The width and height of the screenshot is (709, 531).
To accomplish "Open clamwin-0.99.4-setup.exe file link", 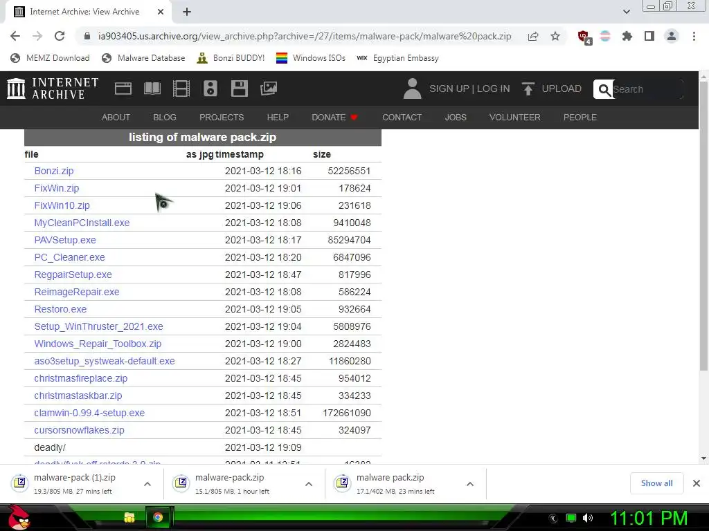I will pos(89,413).
